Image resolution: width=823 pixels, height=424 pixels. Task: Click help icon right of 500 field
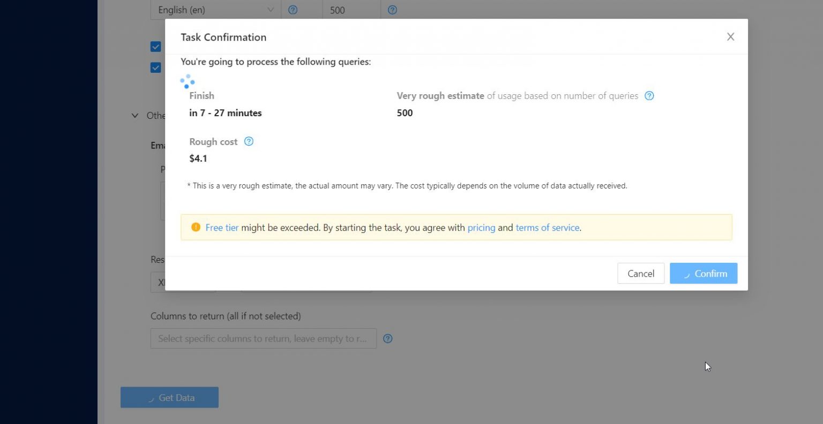pyautogui.click(x=392, y=10)
